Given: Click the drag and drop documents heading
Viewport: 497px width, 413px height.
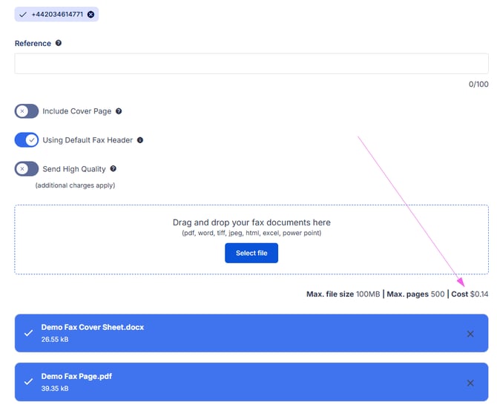Looking at the screenshot, I should 251,222.
